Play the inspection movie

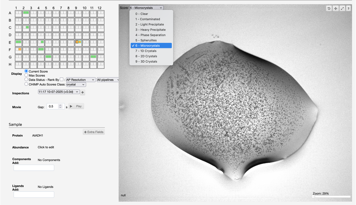click(x=76, y=106)
